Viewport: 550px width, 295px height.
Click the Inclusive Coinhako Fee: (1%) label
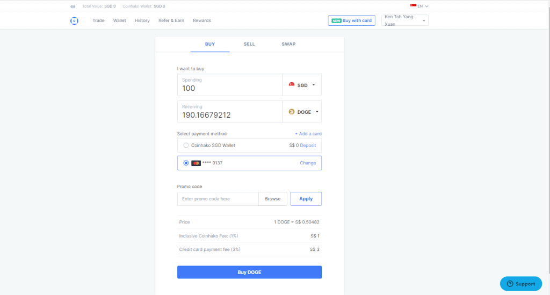[x=208, y=236]
